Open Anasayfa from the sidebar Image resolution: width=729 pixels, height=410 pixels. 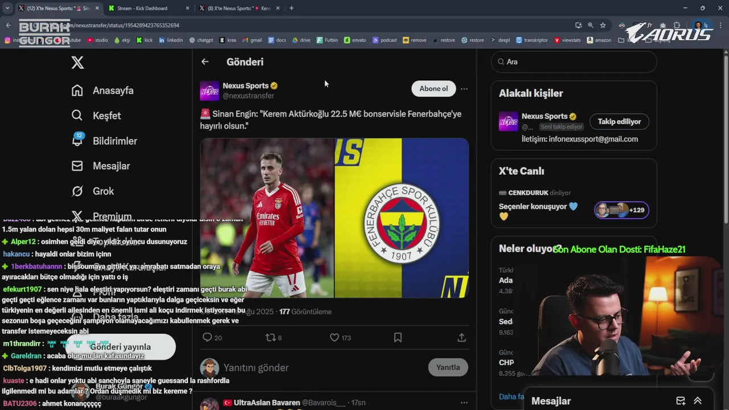[x=103, y=91]
